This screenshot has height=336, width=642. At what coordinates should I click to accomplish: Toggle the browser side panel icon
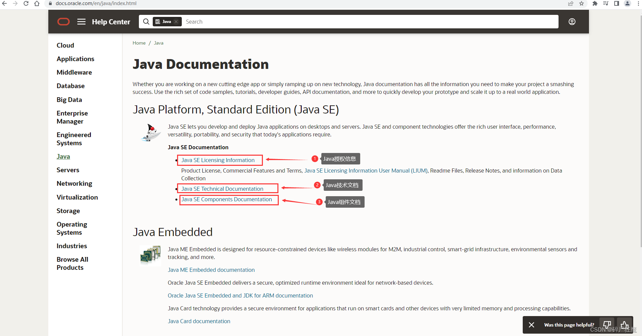(x=617, y=3)
